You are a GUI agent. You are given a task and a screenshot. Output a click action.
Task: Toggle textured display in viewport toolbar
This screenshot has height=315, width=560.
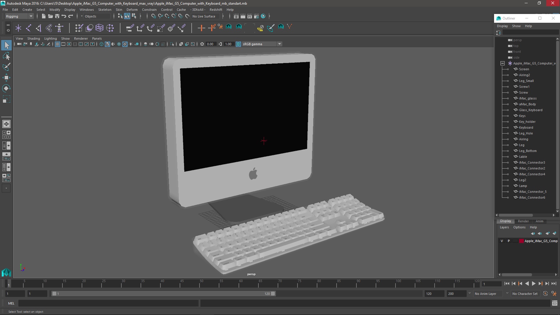[x=125, y=44]
